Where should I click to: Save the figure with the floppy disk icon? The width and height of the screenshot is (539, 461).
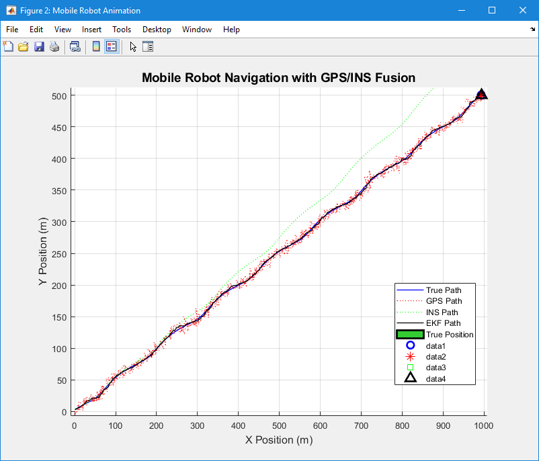[39, 46]
